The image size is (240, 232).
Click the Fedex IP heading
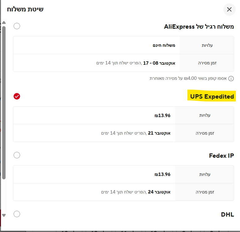(x=221, y=156)
